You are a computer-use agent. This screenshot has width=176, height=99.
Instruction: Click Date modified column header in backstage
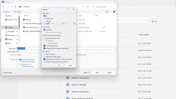[144, 35]
